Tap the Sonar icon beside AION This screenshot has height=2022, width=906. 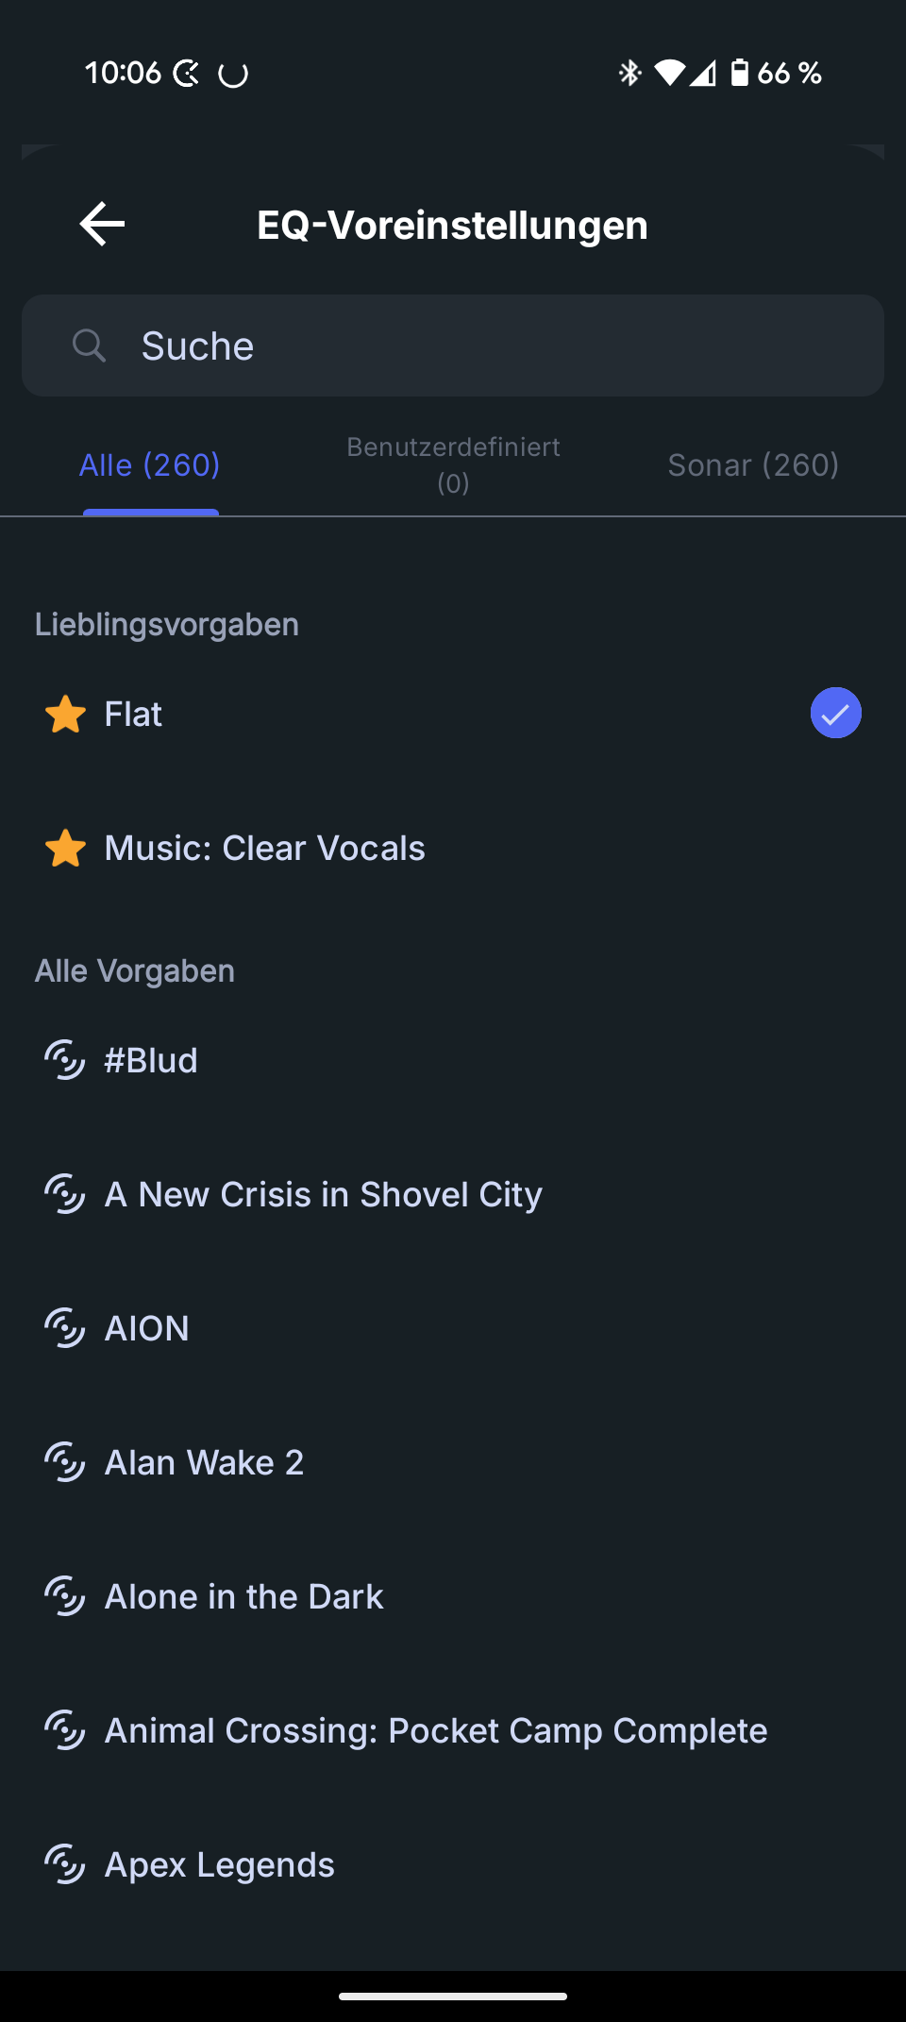[65, 1328]
